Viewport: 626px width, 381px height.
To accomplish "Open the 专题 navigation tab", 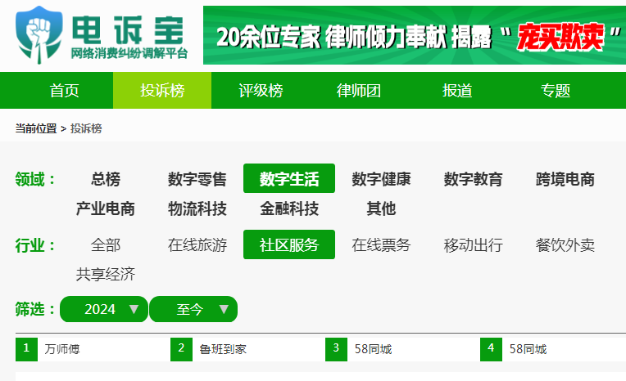I will click(x=555, y=91).
